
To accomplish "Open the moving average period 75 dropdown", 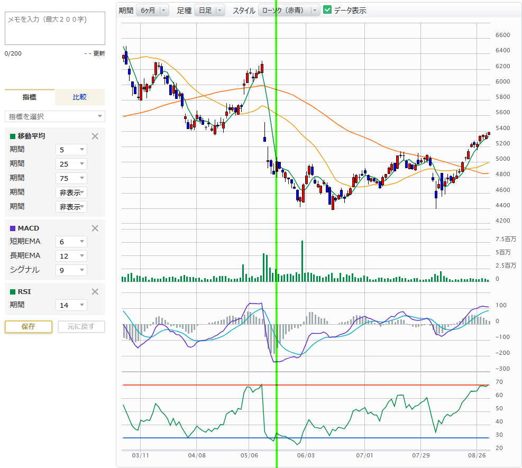I will click(x=71, y=178).
